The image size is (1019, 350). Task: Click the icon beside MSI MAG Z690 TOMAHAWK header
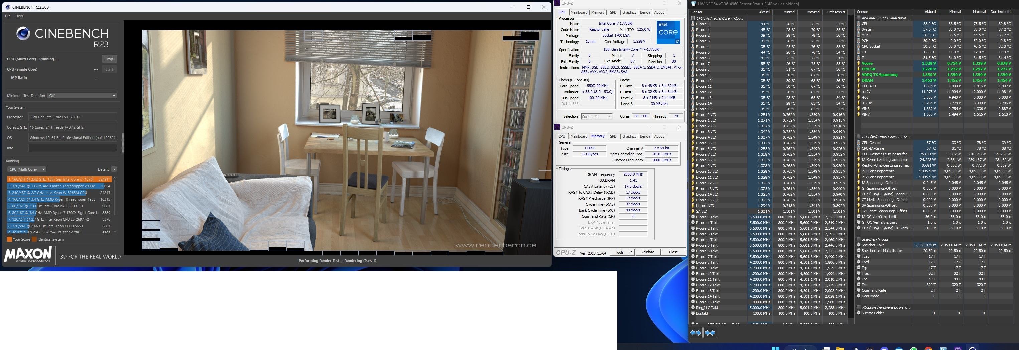pyautogui.click(x=859, y=18)
